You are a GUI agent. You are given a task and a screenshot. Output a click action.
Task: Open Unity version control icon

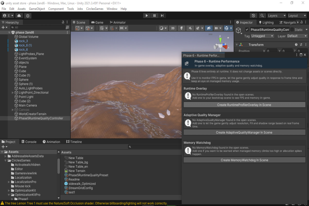(x=28, y=15)
